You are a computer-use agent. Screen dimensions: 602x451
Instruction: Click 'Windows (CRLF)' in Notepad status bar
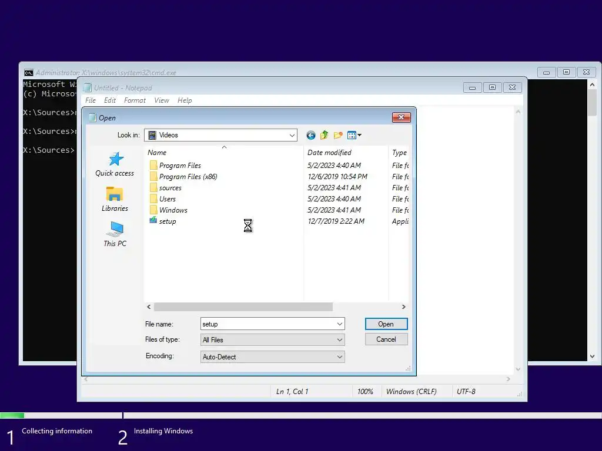coord(411,392)
